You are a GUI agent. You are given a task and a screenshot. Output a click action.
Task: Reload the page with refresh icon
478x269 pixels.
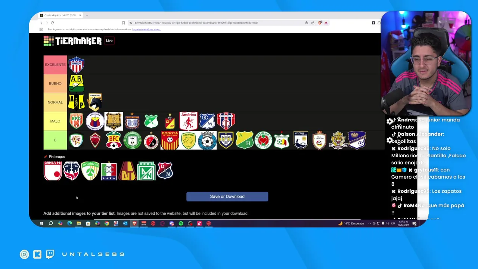pyautogui.click(x=52, y=23)
